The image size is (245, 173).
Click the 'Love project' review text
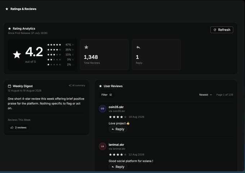[x=119, y=123]
